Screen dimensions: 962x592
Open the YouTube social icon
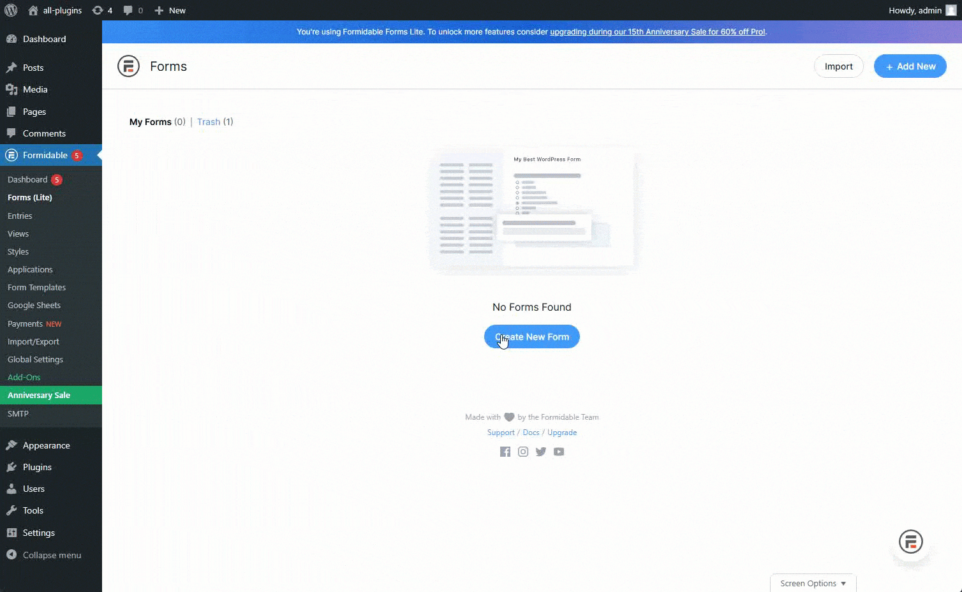[559, 452]
